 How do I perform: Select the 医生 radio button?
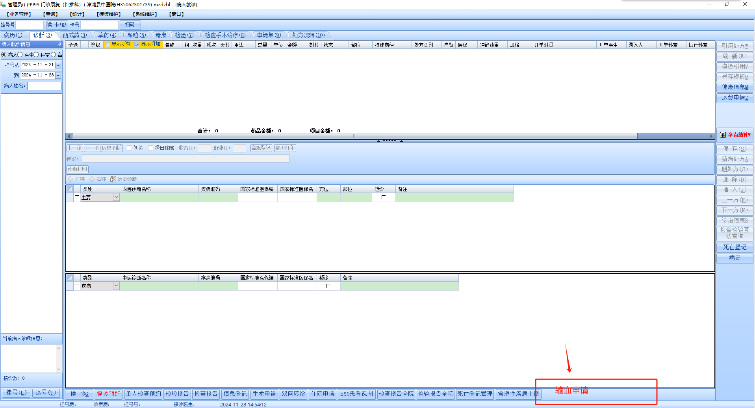point(20,55)
